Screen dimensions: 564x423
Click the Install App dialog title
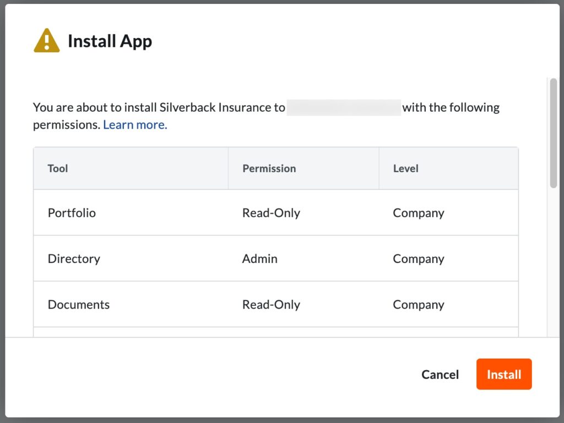[x=110, y=41]
